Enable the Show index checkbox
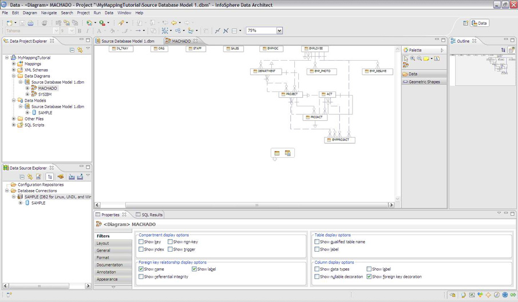This screenshot has width=518, height=302. (141, 249)
